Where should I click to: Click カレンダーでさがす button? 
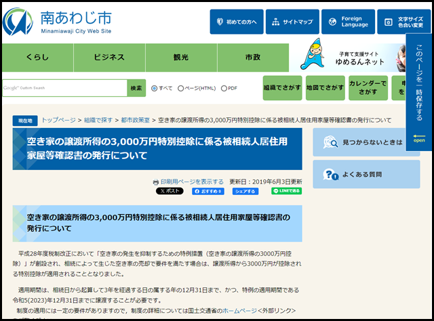click(368, 88)
